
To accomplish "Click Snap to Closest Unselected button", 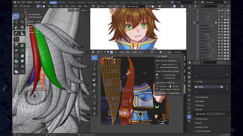I will (168, 89).
